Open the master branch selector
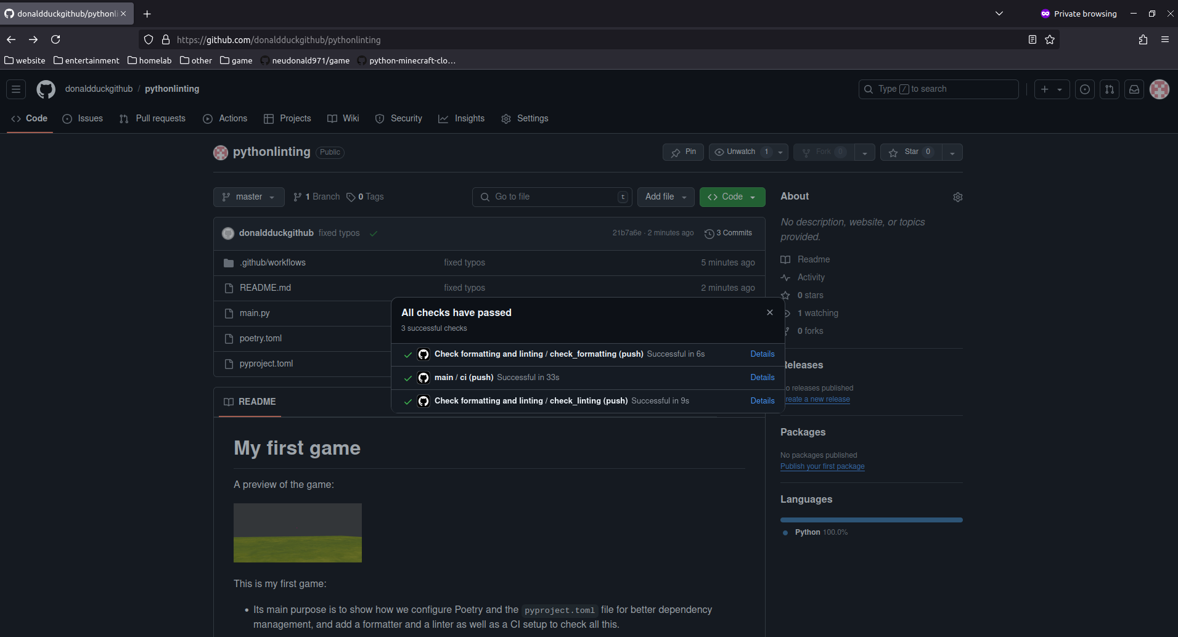 coord(249,197)
